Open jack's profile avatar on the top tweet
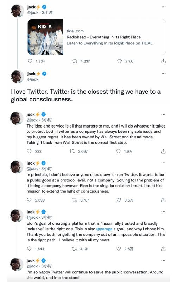The image size is (176, 284). 18,11
